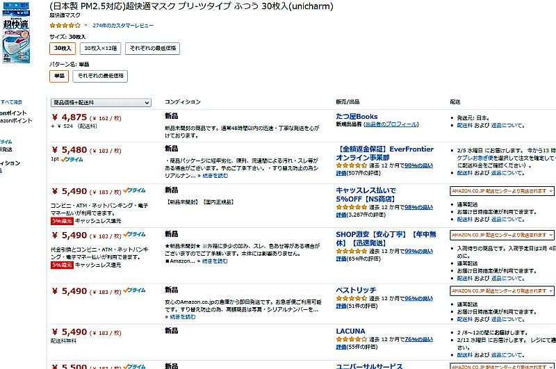
Task: Click Prime badge on the ¥5,480 offer
Action: [x=72, y=160]
